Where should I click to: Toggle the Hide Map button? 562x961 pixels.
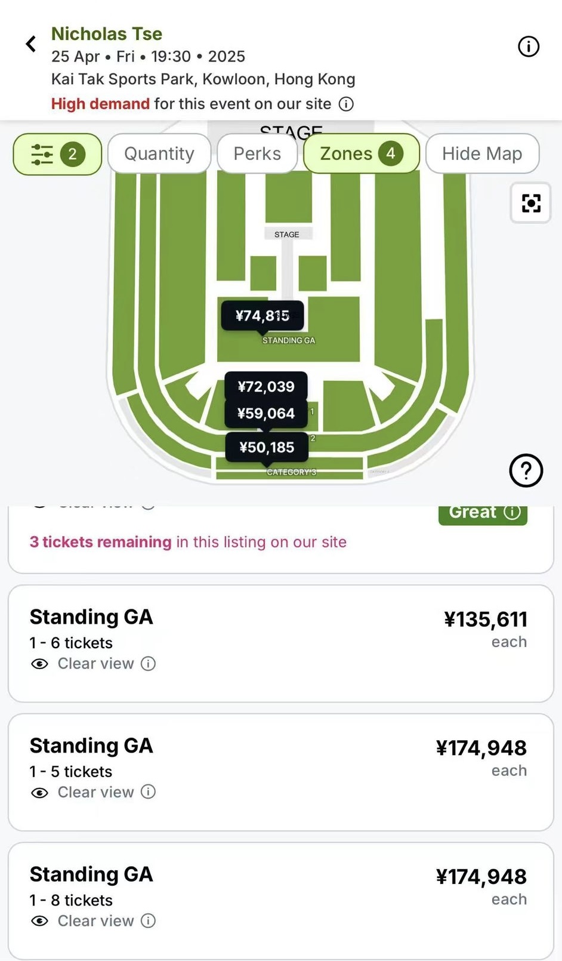(x=482, y=154)
